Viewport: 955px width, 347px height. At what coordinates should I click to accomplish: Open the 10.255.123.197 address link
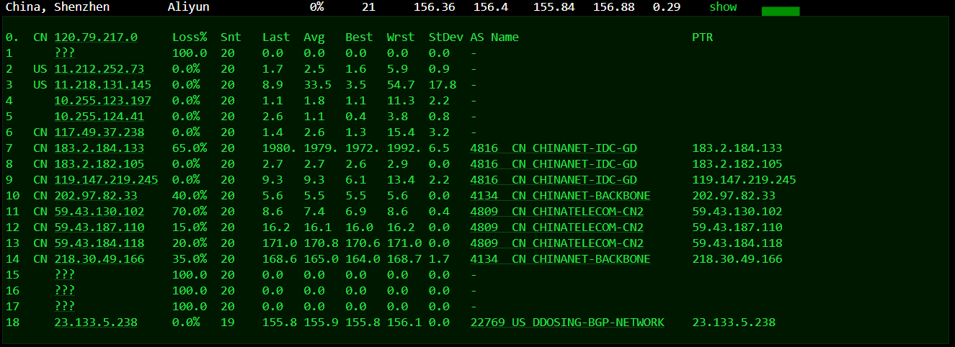coord(102,101)
